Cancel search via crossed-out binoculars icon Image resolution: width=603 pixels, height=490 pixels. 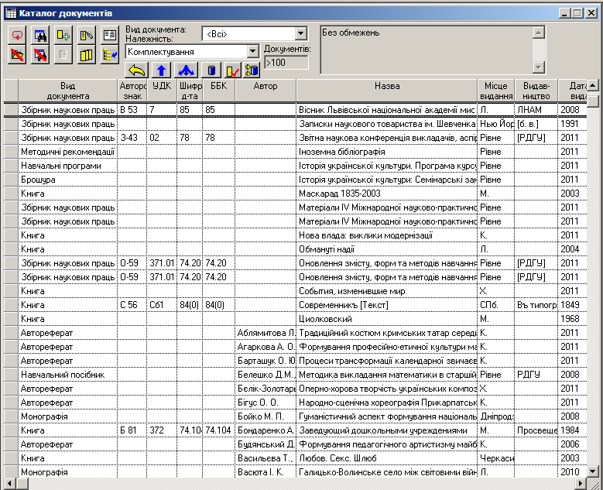pyautogui.click(x=40, y=55)
